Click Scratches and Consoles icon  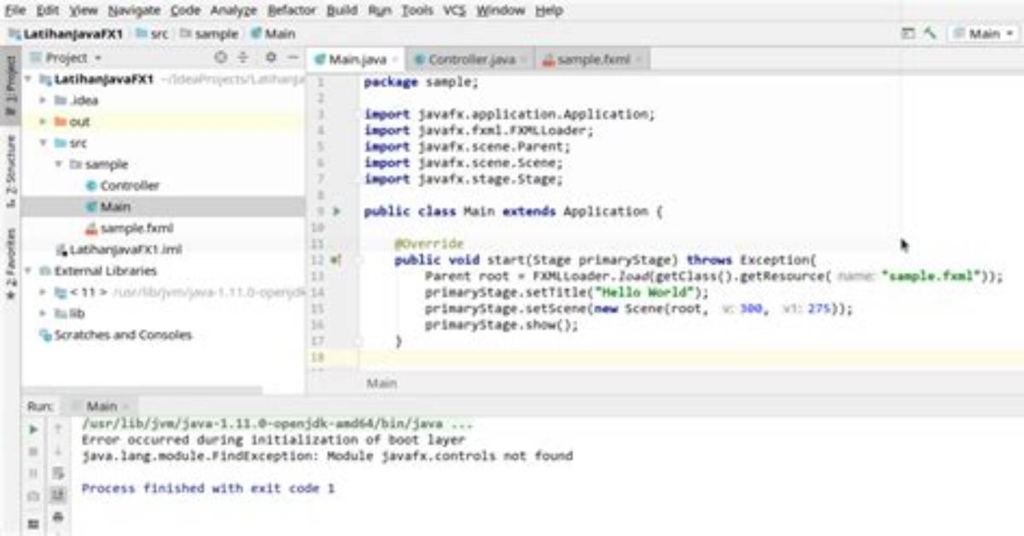tap(46, 335)
